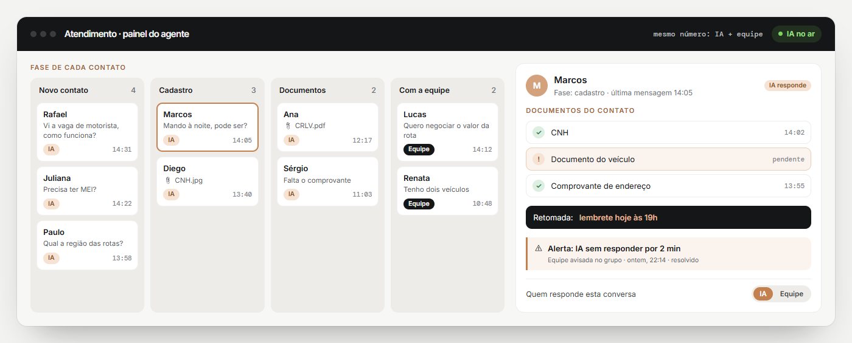Open Lucas's card in Com a equipe
Image resolution: width=852 pixels, height=343 pixels.
(x=447, y=132)
